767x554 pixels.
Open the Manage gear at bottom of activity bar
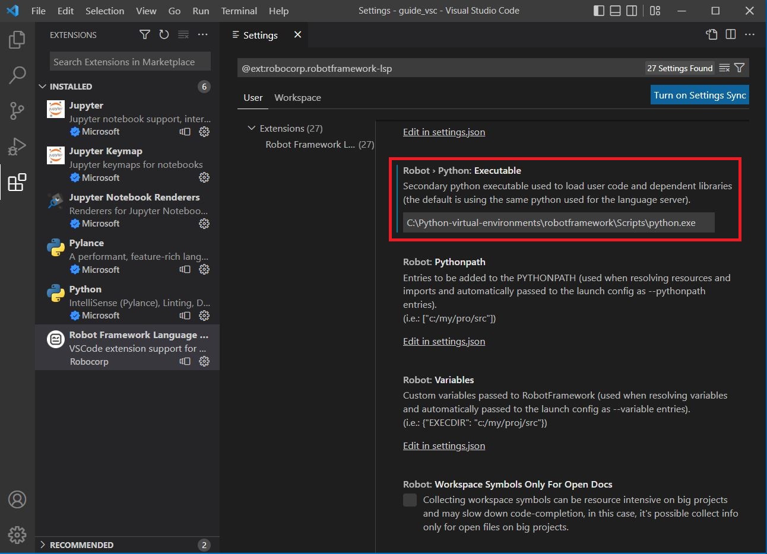pyautogui.click(x=17, y=534)
